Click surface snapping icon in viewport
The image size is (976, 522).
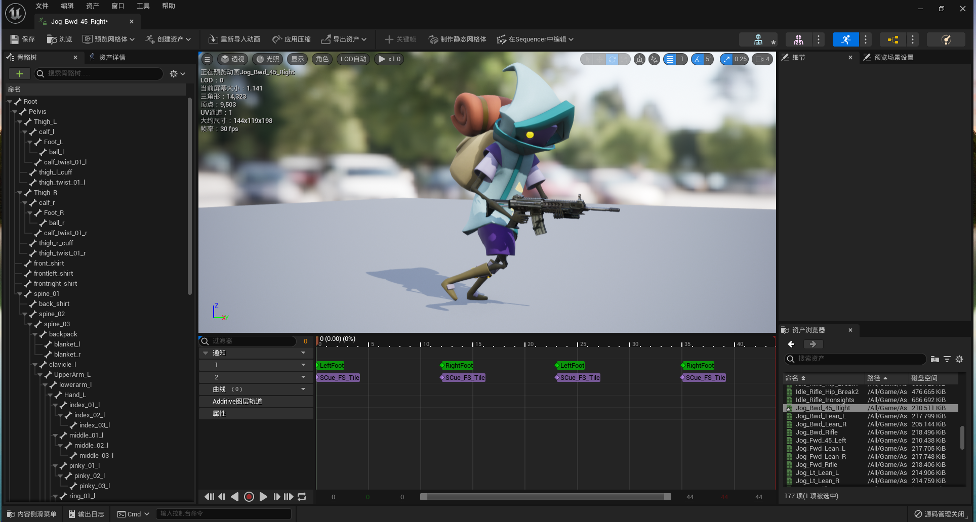tap(654, 59)
